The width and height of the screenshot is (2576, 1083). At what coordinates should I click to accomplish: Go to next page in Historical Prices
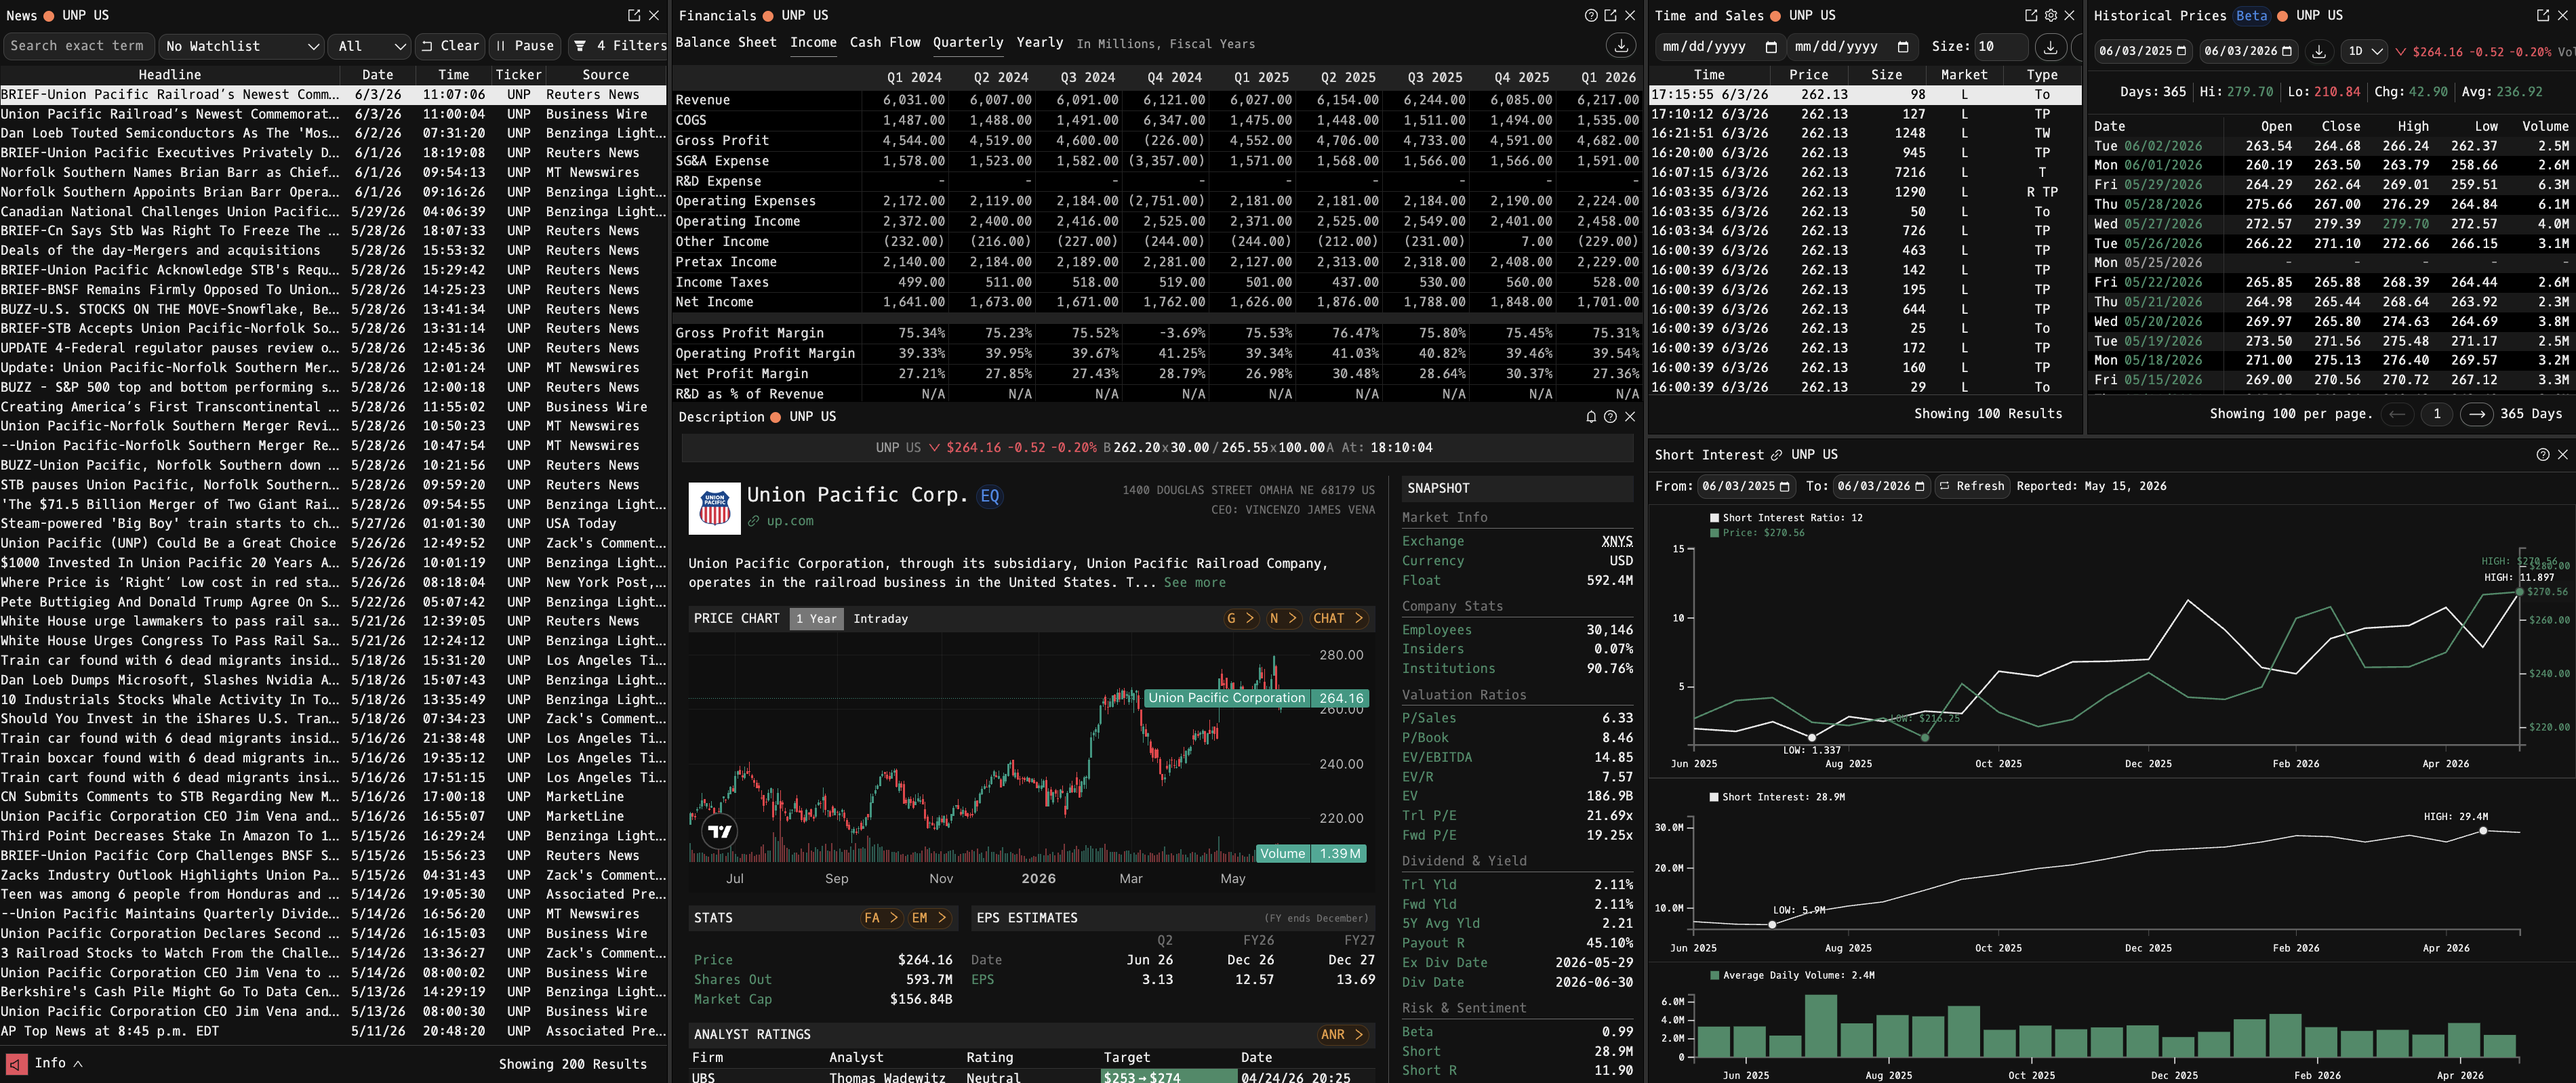point(2476,414)
